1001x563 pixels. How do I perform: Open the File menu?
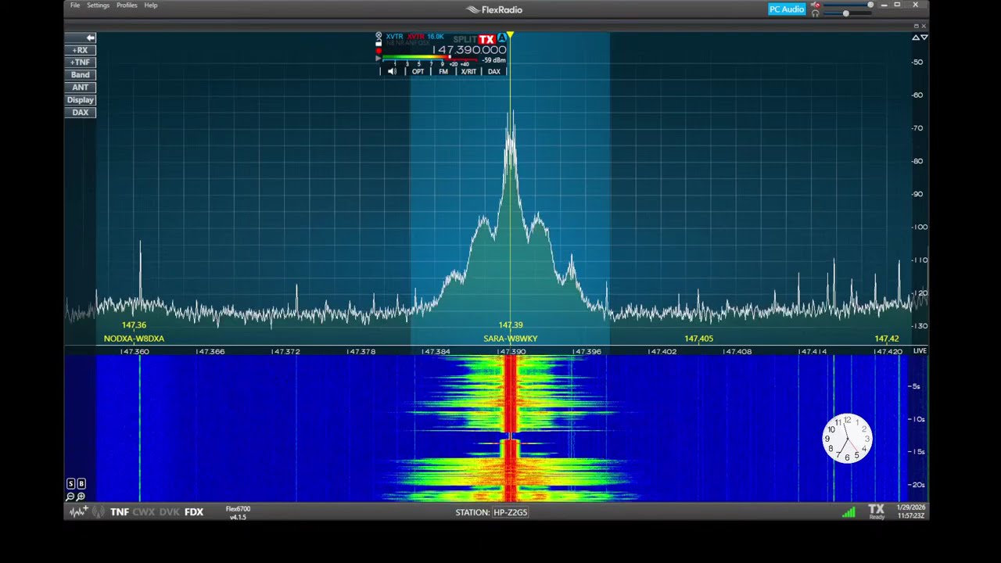pos(75,5)
